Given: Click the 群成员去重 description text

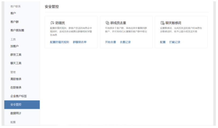Looking at the screenshot, I should pos(126,30).
